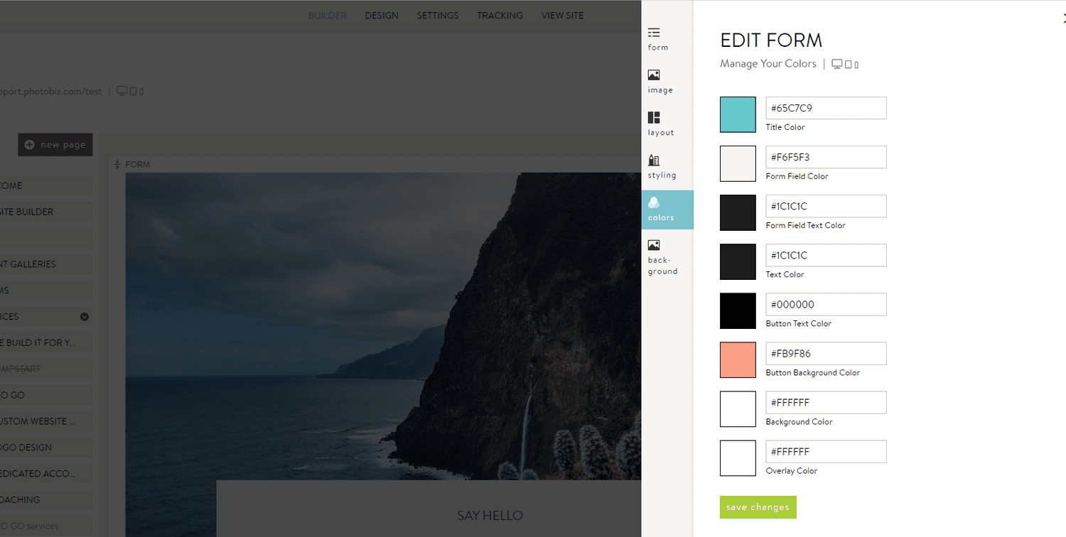
Task: Create a new page with the new page button
Action: click(55, 144)
